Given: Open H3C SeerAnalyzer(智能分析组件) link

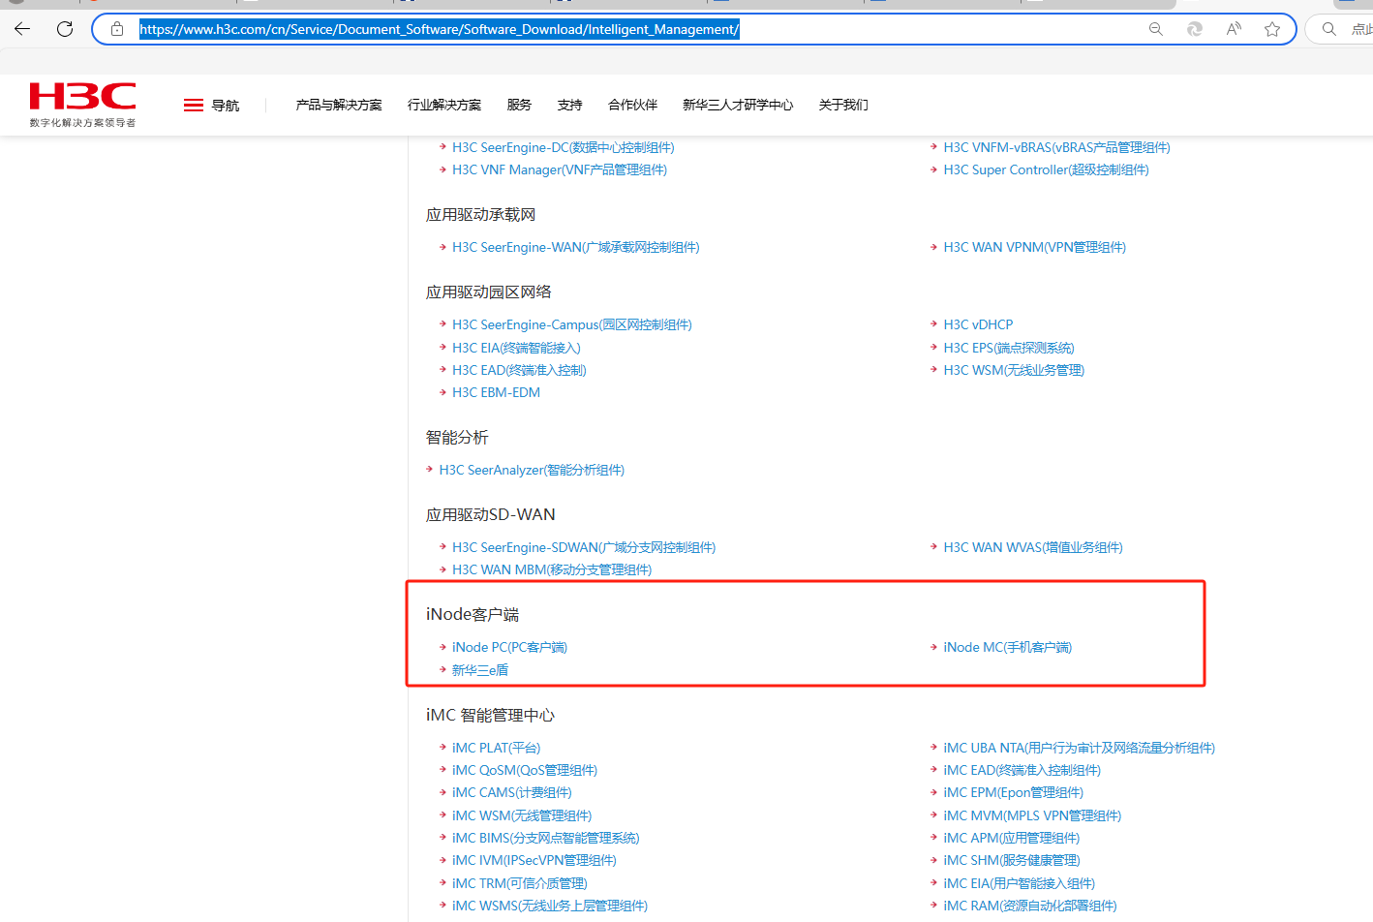Looking at the screenshot, I should (532, 470).
